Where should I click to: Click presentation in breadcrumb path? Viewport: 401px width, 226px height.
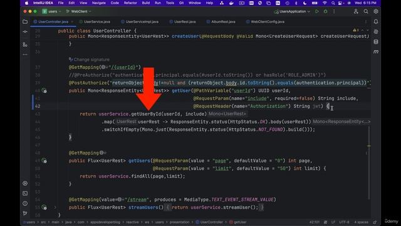(x=180, y=222)
